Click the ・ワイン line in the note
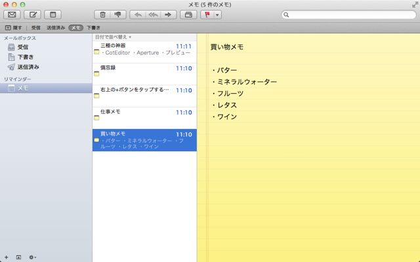Viewport: 420px width, 262px height. [224, 117]
